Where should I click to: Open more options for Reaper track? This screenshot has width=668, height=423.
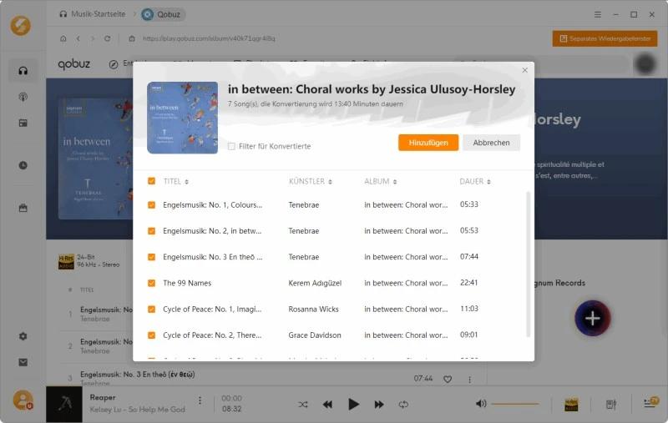tap(200, 400)
